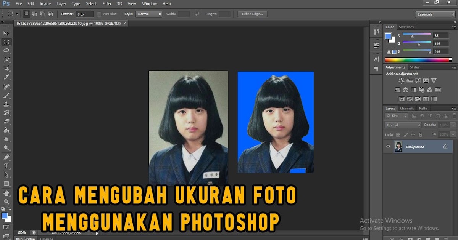Viewport: 458px width, 240px height.
Task: Open the Style dropdown set to Normal
Action: coord(149,14)
